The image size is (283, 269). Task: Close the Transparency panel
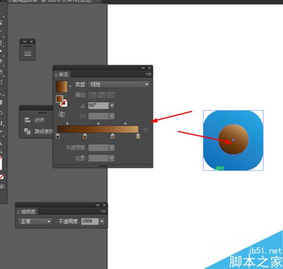click(x=104, y=205)
